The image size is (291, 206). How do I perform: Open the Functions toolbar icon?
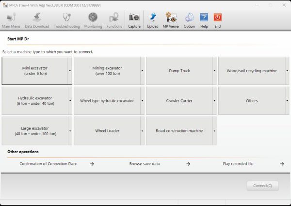(114, 20)
